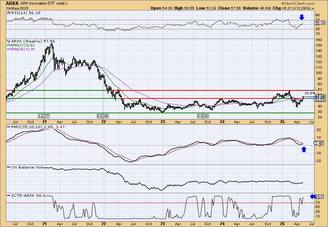Click the bar-chart icon beside ARKK (Weekly)
328x227 pixels.
pyautogui.click(x=8, y=41)
